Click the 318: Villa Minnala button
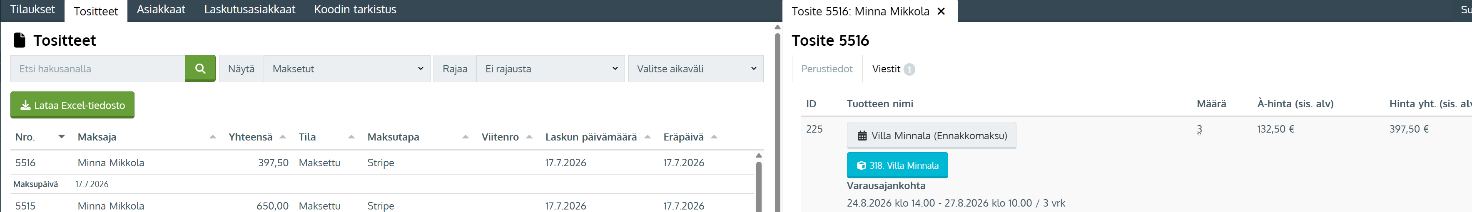Screen dimensions: 1472x212 [897, 165]
